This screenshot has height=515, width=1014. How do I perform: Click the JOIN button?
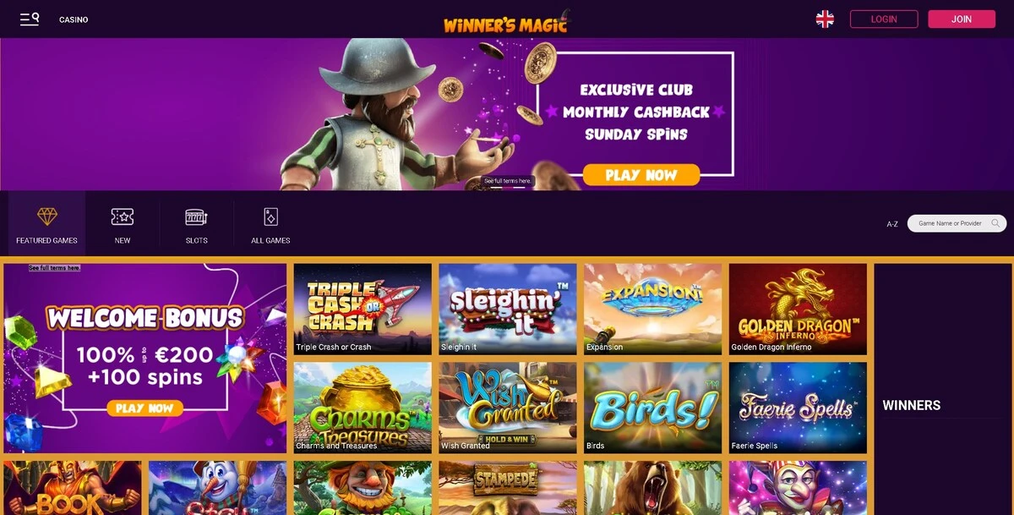pos(962,19)
